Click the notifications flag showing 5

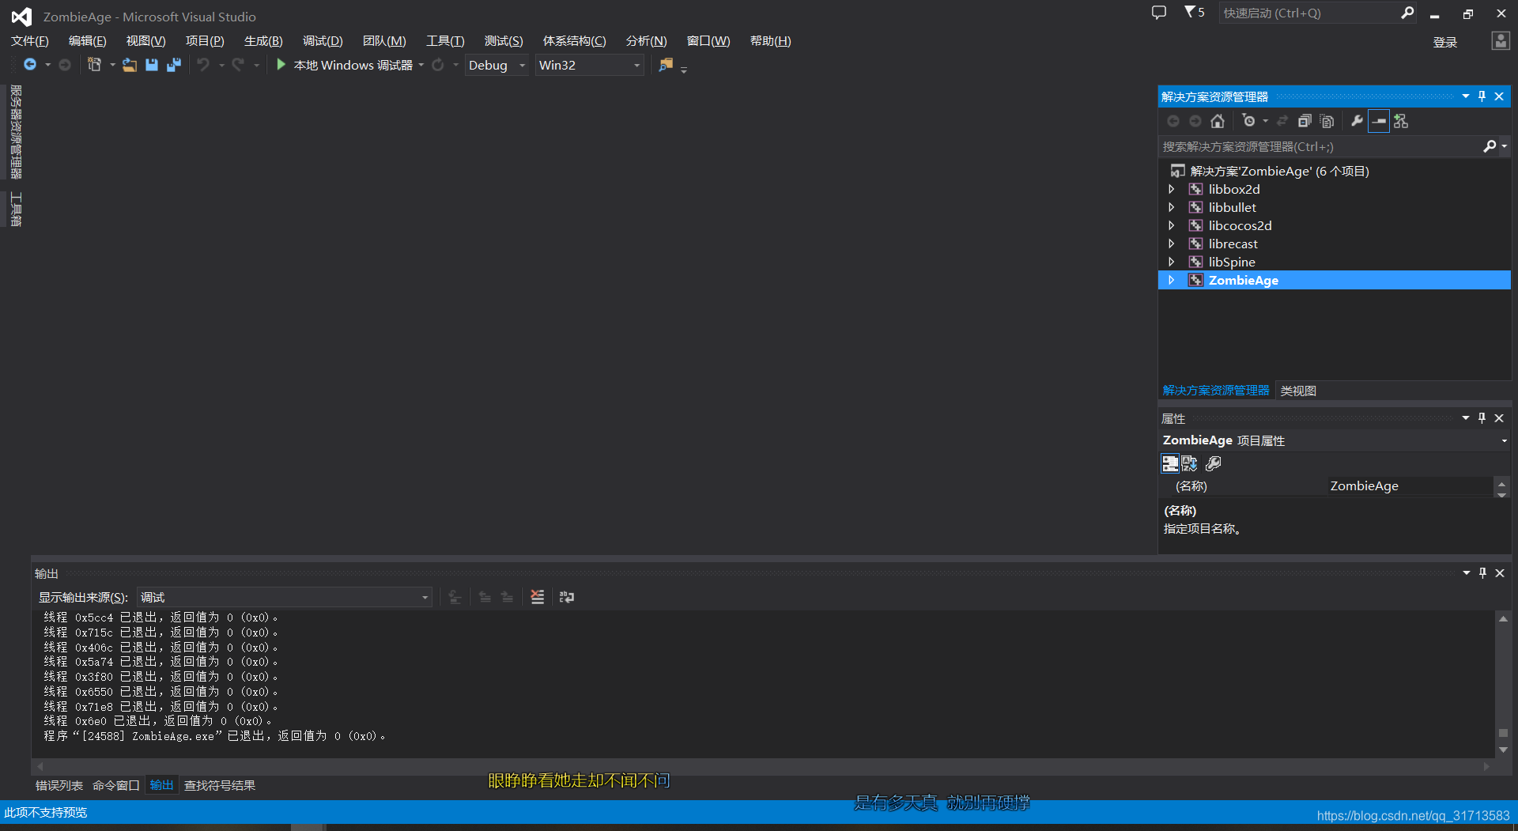pos(1194,12)
